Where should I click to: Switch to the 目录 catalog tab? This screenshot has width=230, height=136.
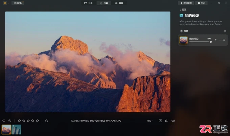click(89, 3)
